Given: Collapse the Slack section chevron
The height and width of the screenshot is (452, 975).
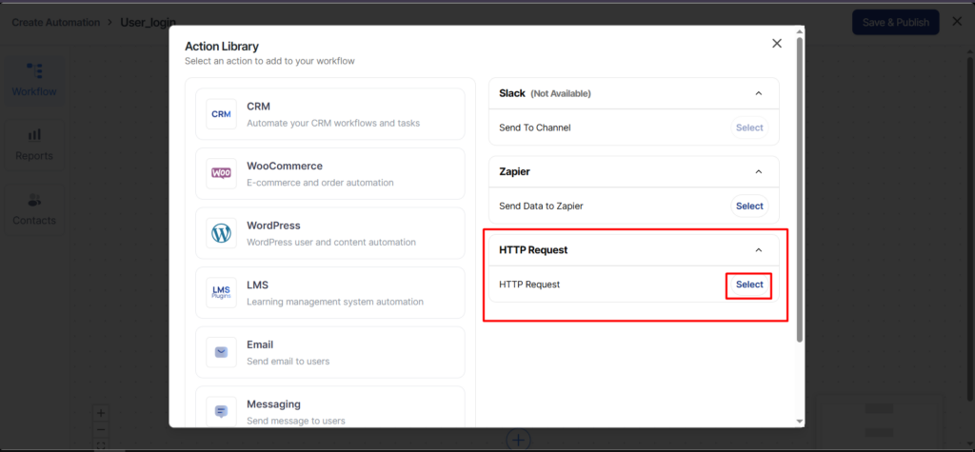Looking at the screenshot, I should [x=758, y=93].
